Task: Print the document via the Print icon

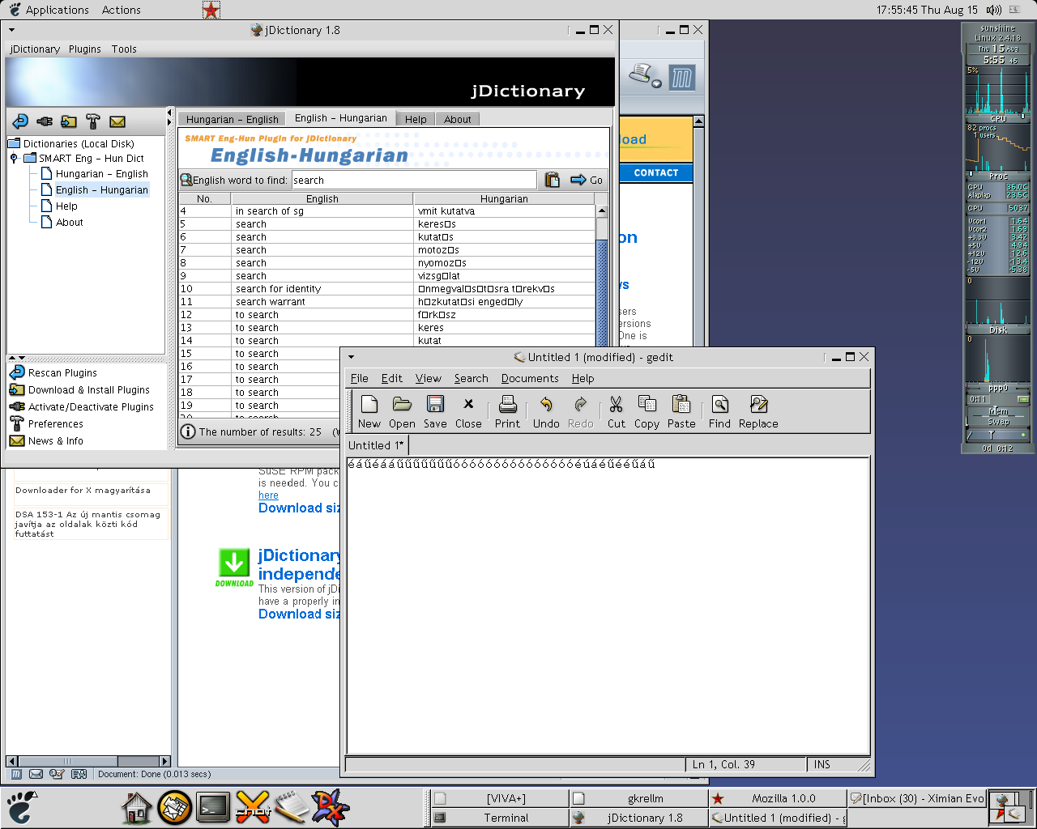Action: click(x=508, y=404)
